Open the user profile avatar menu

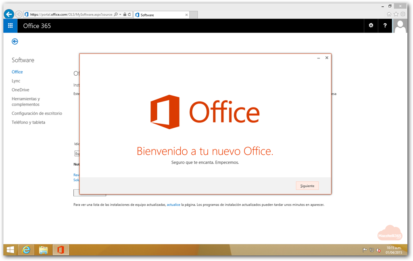pyautogui.click(x=400, y=26)
